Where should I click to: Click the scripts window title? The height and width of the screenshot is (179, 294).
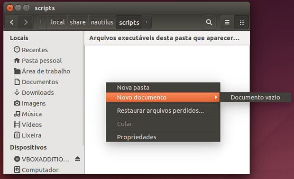tap(45, 8)
